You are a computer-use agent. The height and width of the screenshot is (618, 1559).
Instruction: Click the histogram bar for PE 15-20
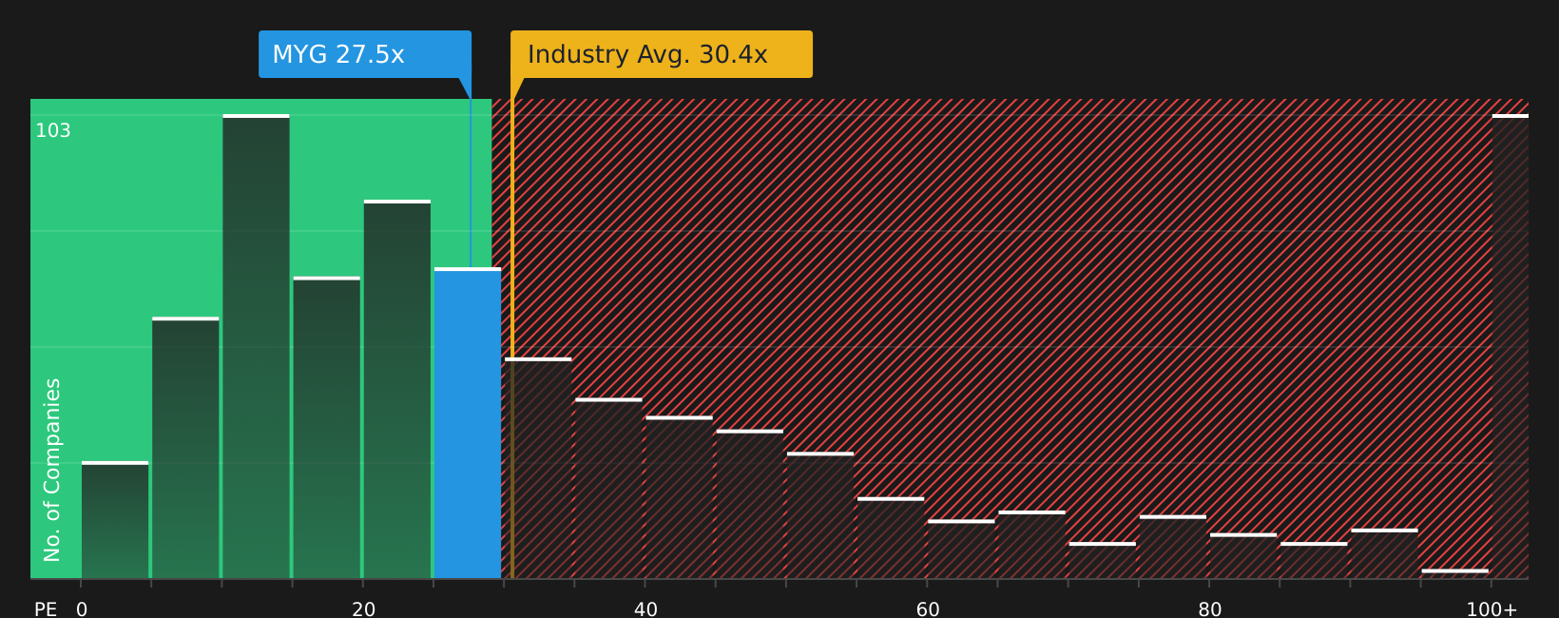tap(327, 427)
